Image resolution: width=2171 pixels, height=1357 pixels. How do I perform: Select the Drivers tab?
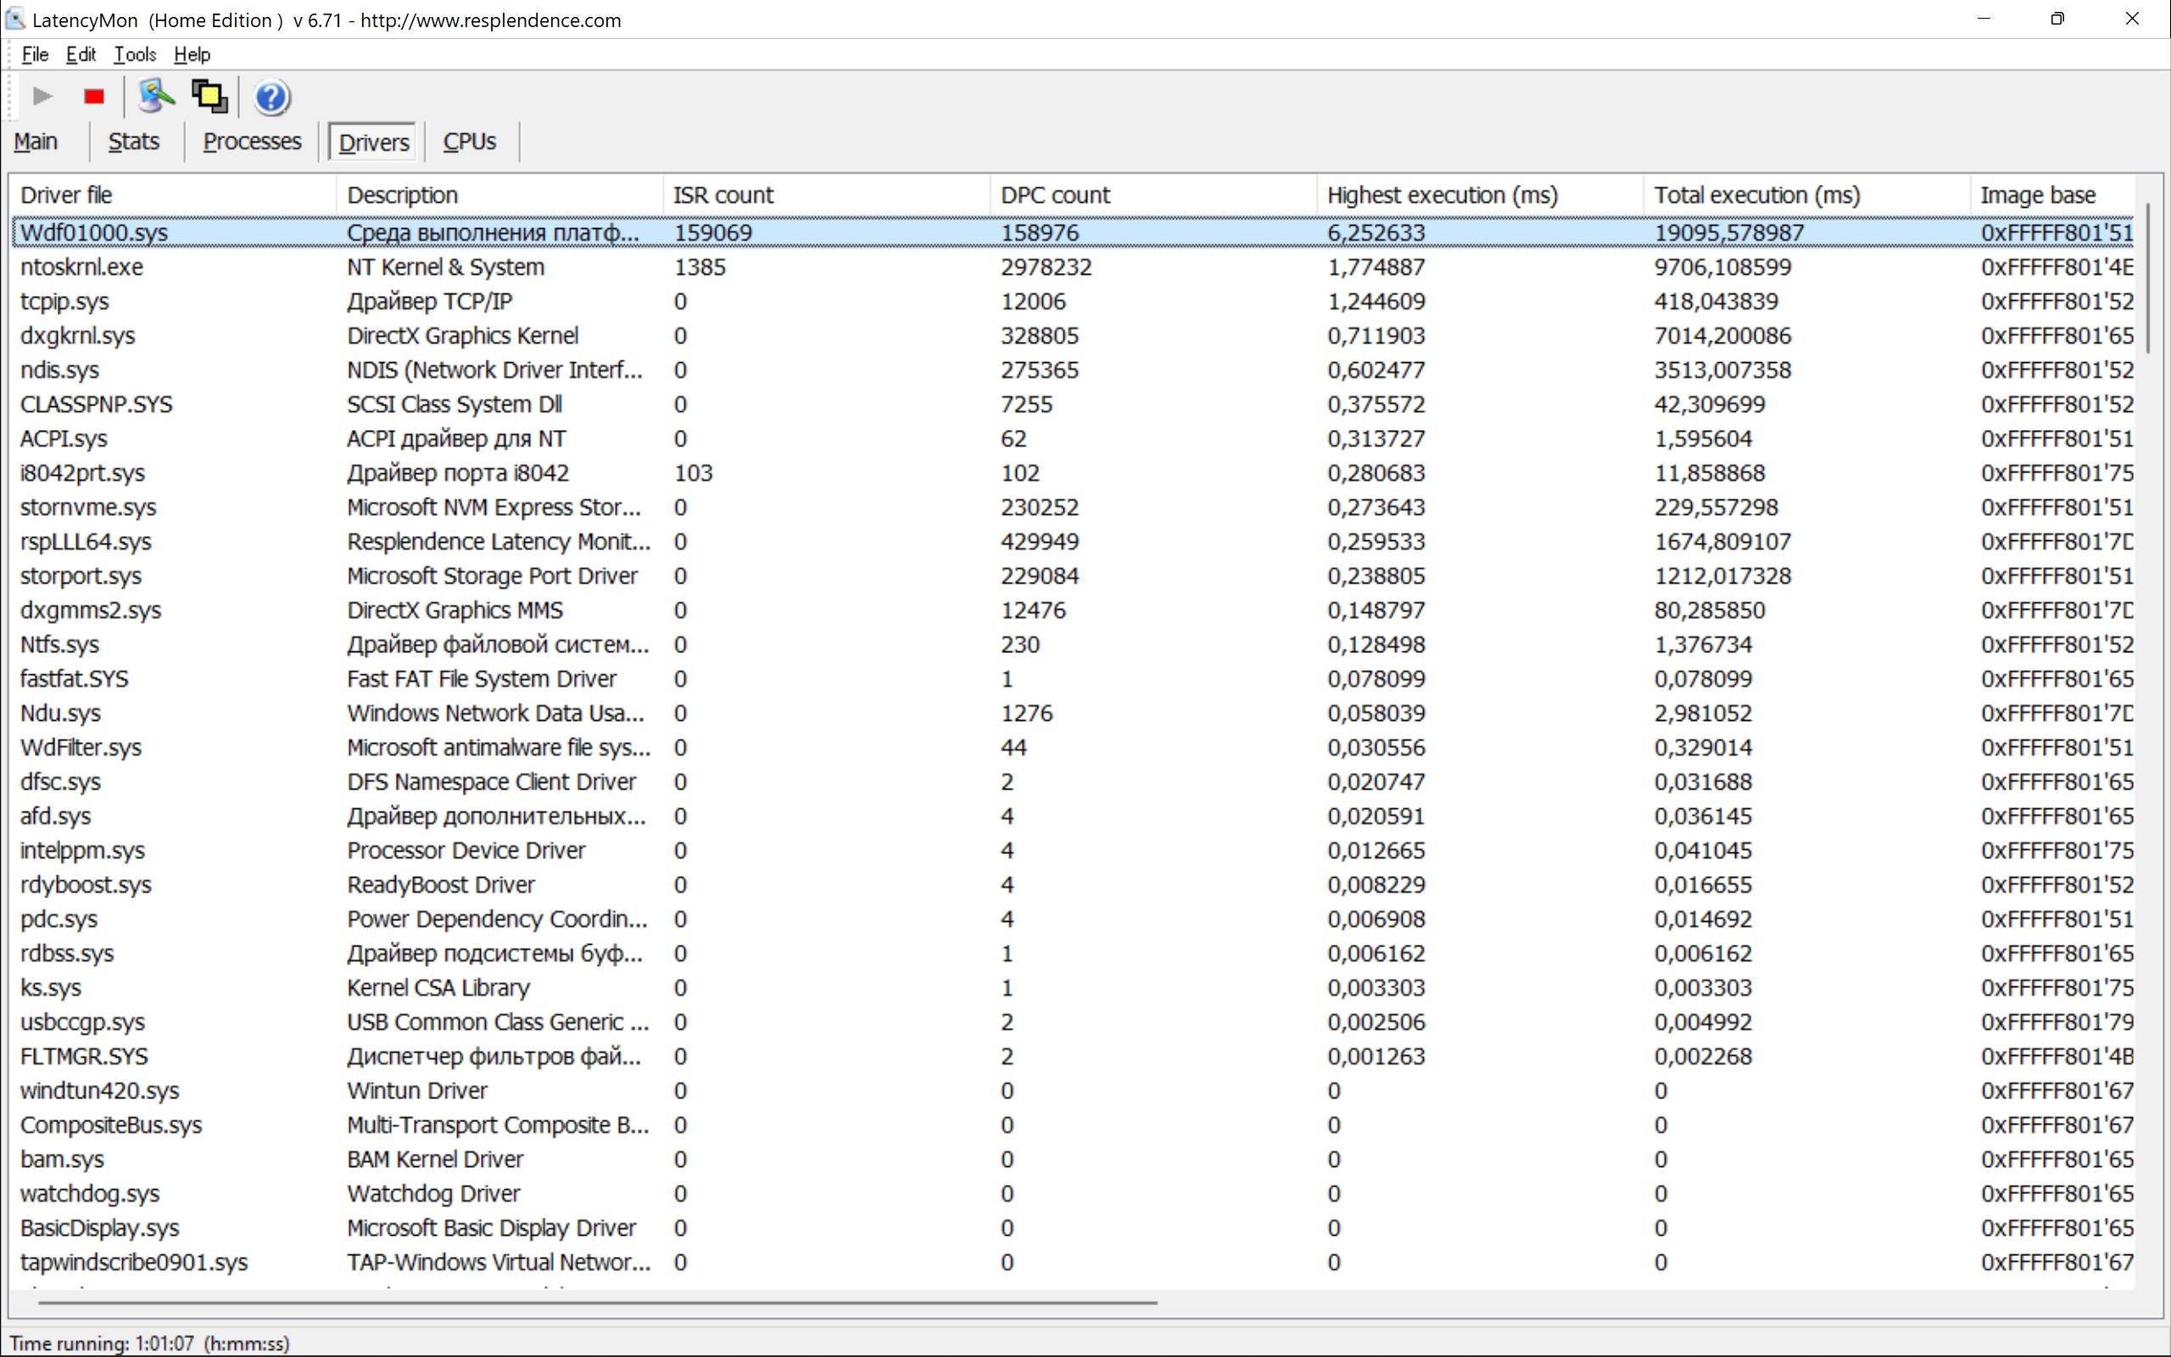(x=373, y=142)
